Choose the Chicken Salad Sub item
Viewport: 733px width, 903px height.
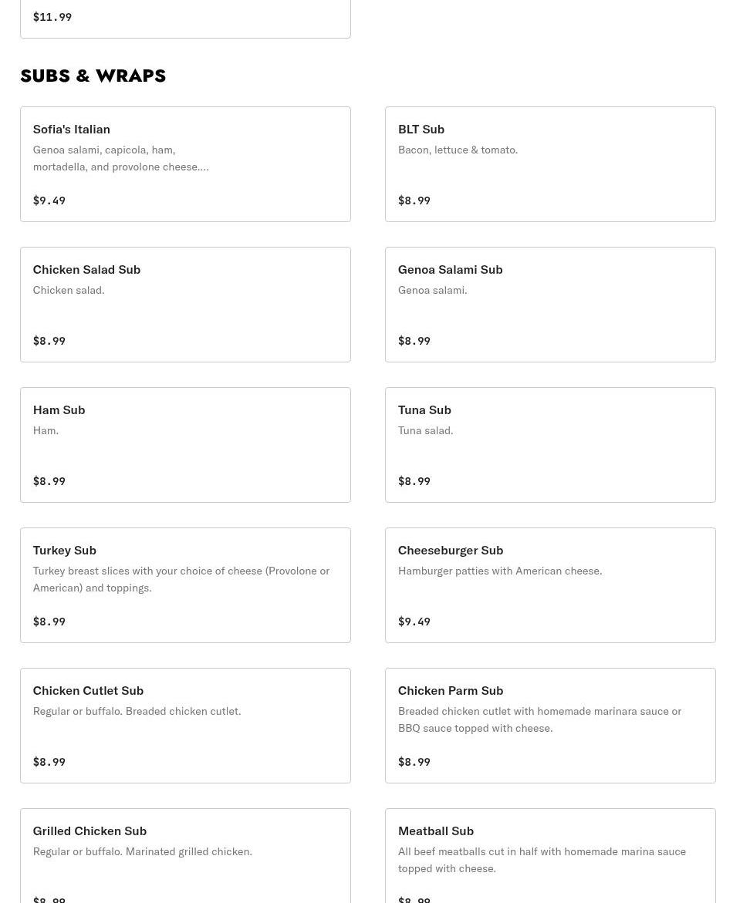point(185,304)
